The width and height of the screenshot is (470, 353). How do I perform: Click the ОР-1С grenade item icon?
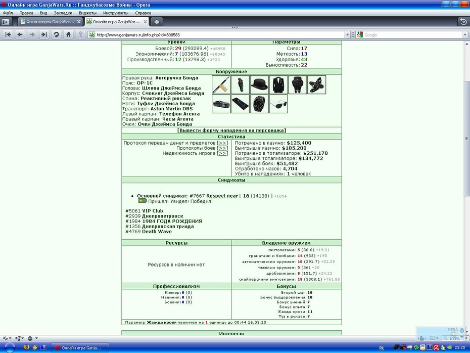coord(241,85)
